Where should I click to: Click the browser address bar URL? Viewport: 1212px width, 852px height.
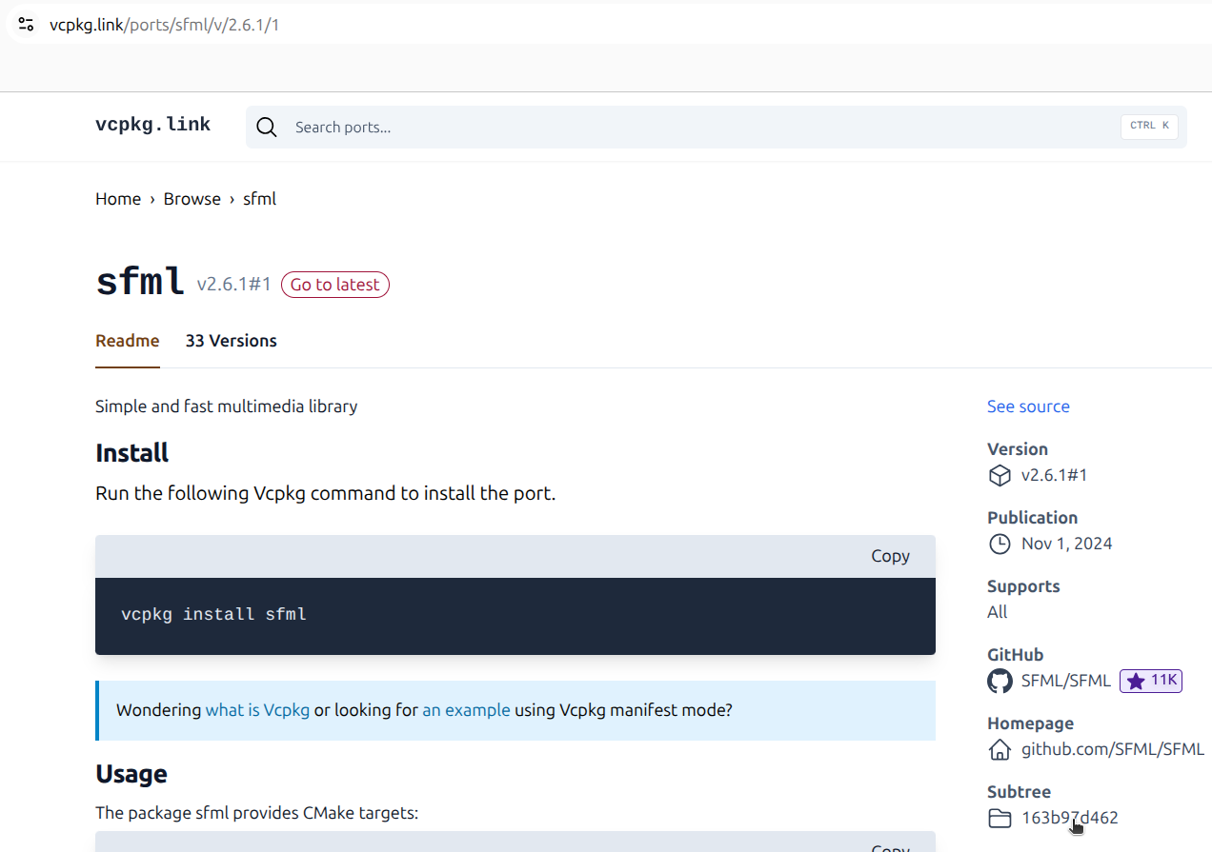164,25
